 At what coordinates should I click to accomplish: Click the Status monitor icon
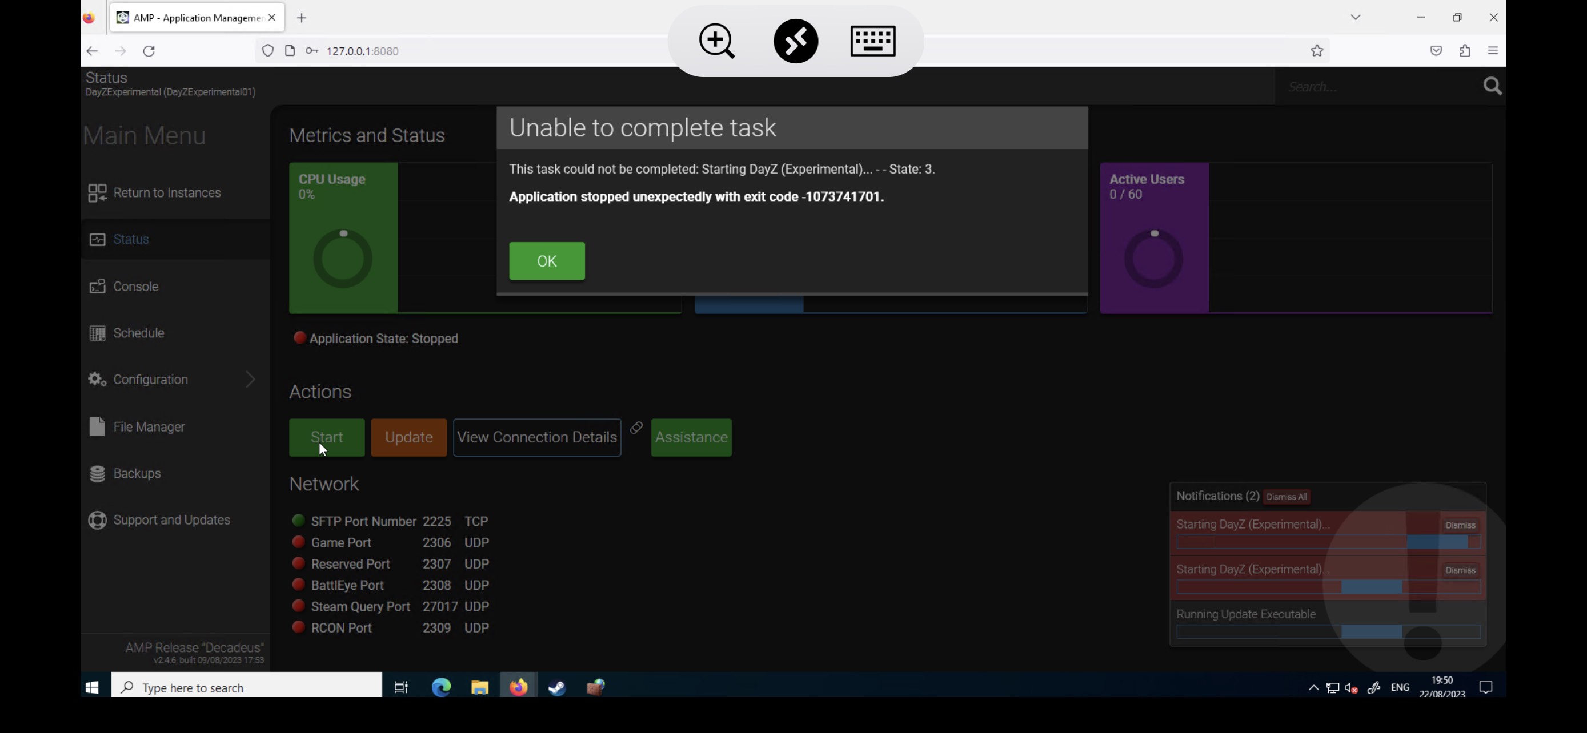tap(97, 239)
